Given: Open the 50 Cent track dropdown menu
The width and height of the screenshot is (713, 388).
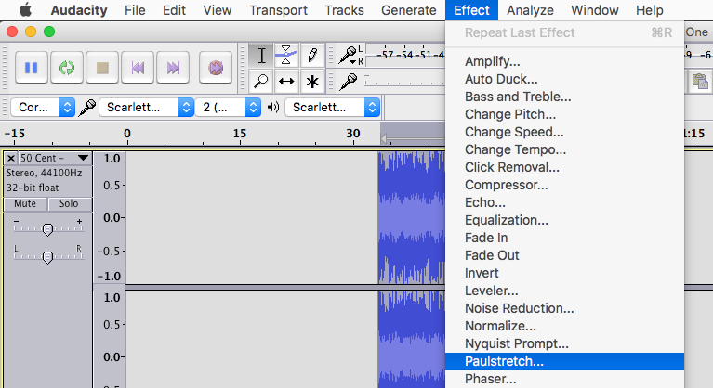Looking at the screenshot, I should [x=83, y=158].
